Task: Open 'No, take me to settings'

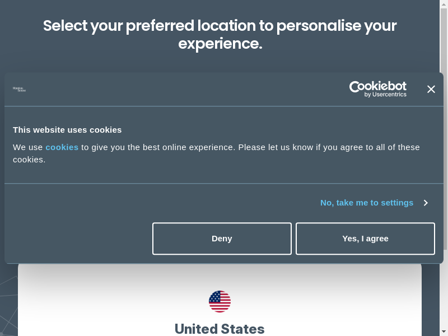Action: (x=367, y=203)
